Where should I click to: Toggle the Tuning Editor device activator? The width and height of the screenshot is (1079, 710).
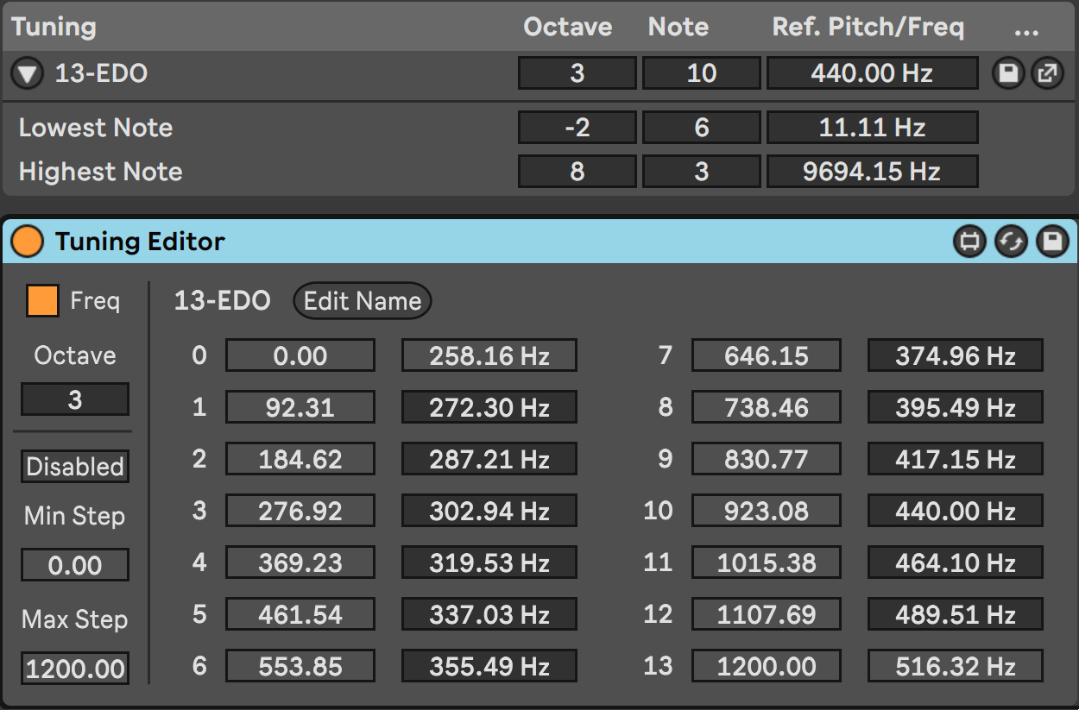(28, 242)
